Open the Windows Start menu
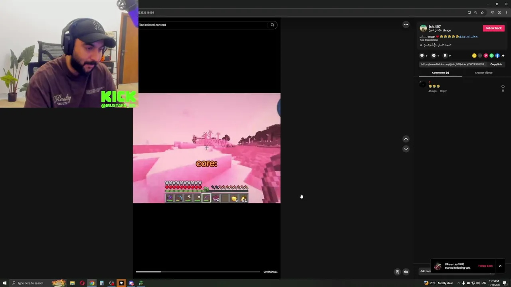The height and width of the screenshot is (287, 511). pyautogui.click(x=5, y=283)
